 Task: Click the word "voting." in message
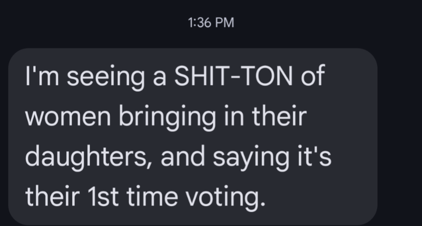(225, 197)
